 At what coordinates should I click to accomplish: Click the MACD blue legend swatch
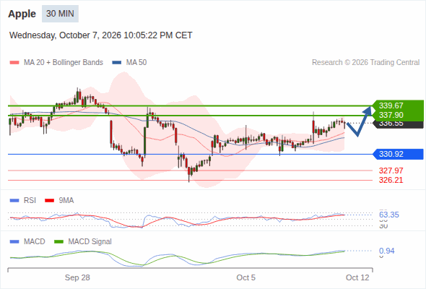coord(14,242)
